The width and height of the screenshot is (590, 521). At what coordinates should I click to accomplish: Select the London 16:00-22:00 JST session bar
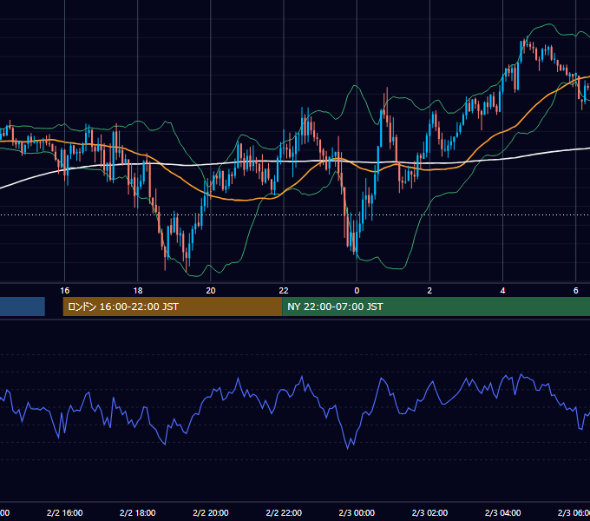click(x=173, y=307)
